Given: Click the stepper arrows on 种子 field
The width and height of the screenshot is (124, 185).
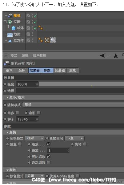Looking at the screenshot, I should (37, 119).
